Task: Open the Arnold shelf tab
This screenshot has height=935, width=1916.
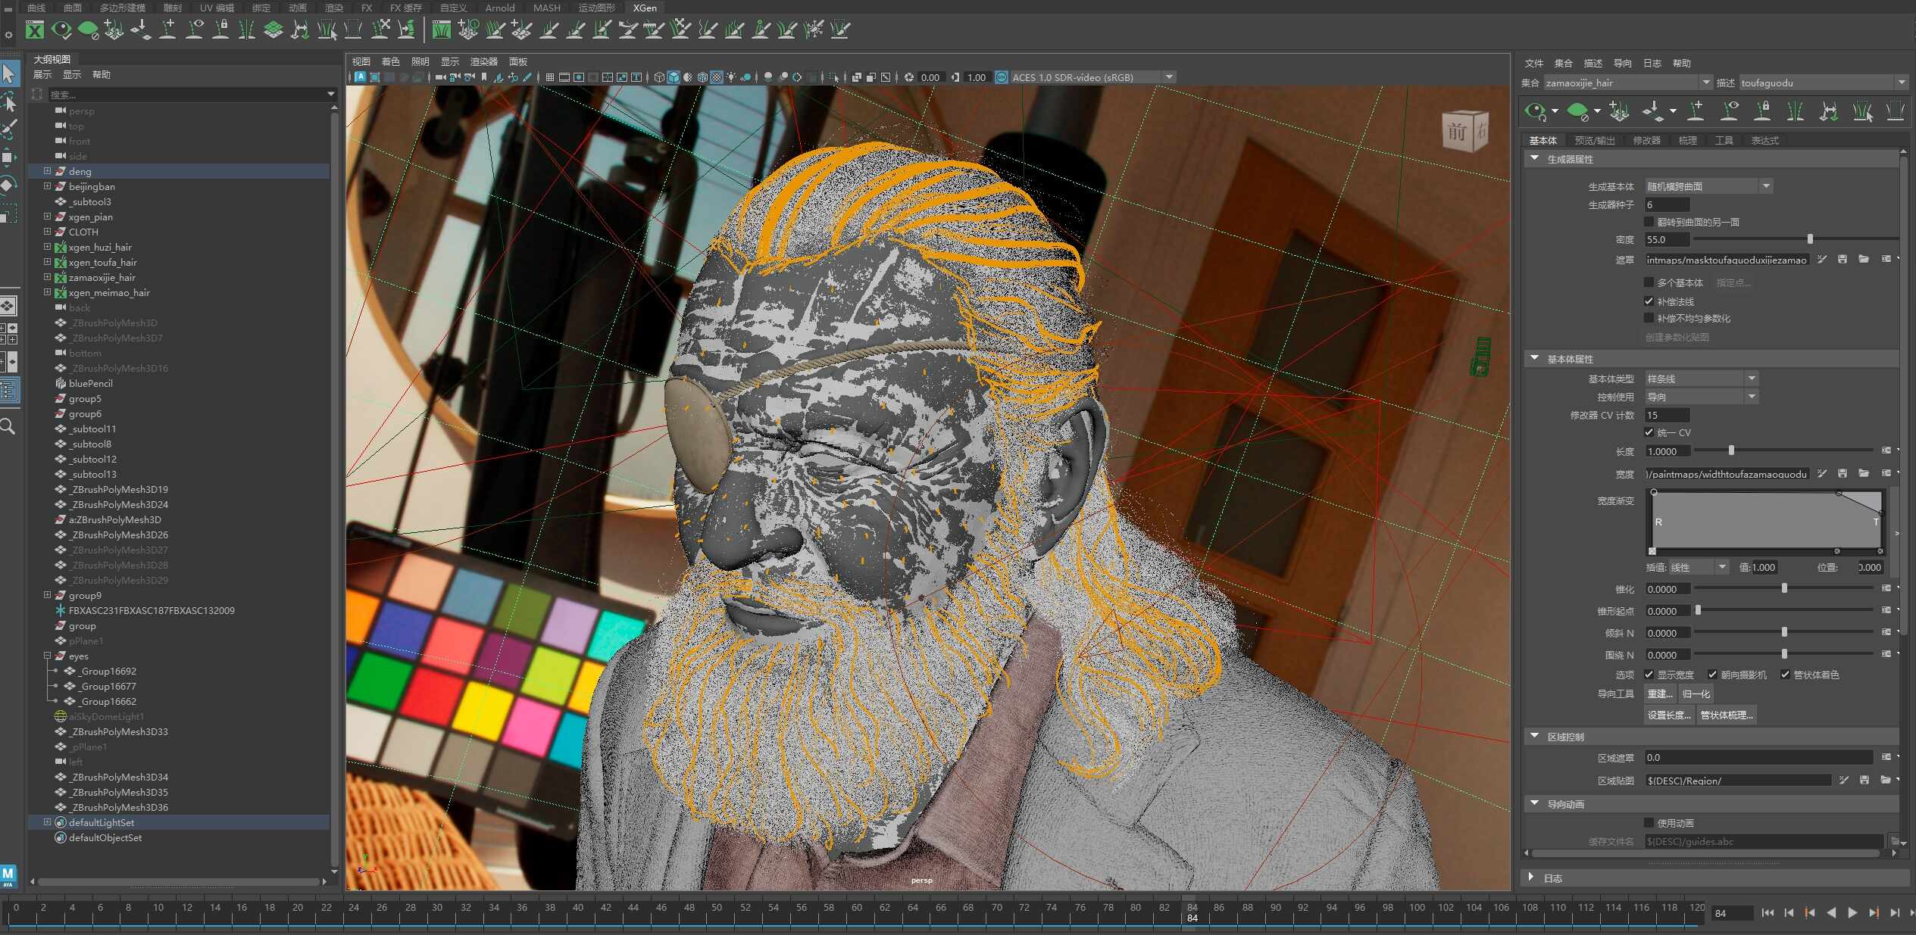Action: click(499, 8)
